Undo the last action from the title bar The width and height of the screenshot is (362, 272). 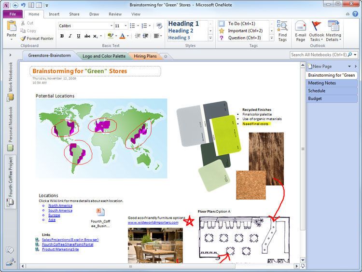(23, 5)
